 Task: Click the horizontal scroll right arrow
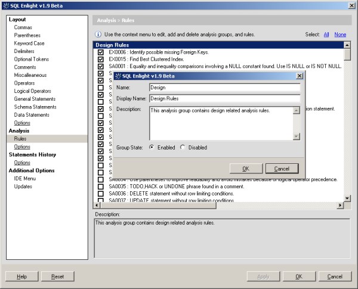click(340, 206)
